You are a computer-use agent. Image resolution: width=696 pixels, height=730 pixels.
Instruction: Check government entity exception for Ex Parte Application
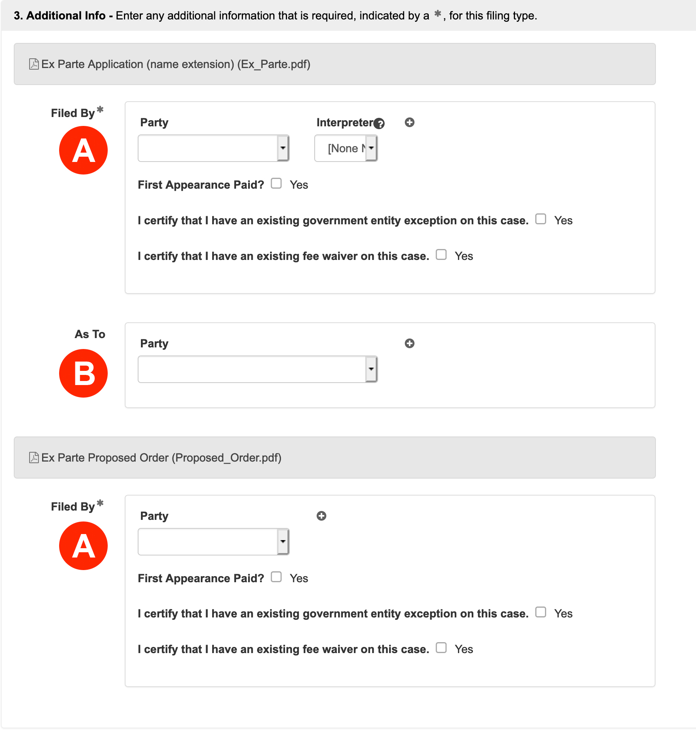pyautogui.click(x=541, y=219)
